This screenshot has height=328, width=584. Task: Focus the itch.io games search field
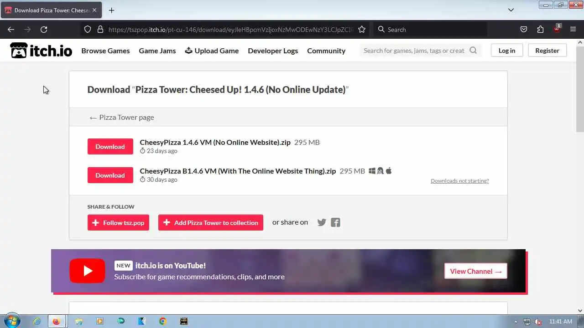(x=414, y=51)
